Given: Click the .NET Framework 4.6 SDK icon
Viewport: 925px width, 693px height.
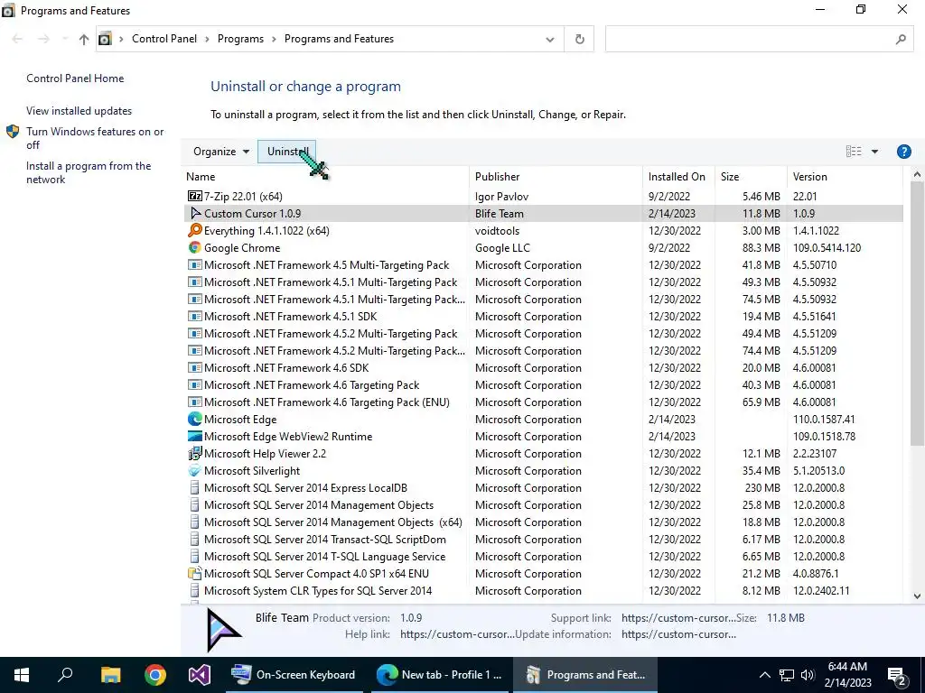Looking at the screenshot, I should pos(195,368).
